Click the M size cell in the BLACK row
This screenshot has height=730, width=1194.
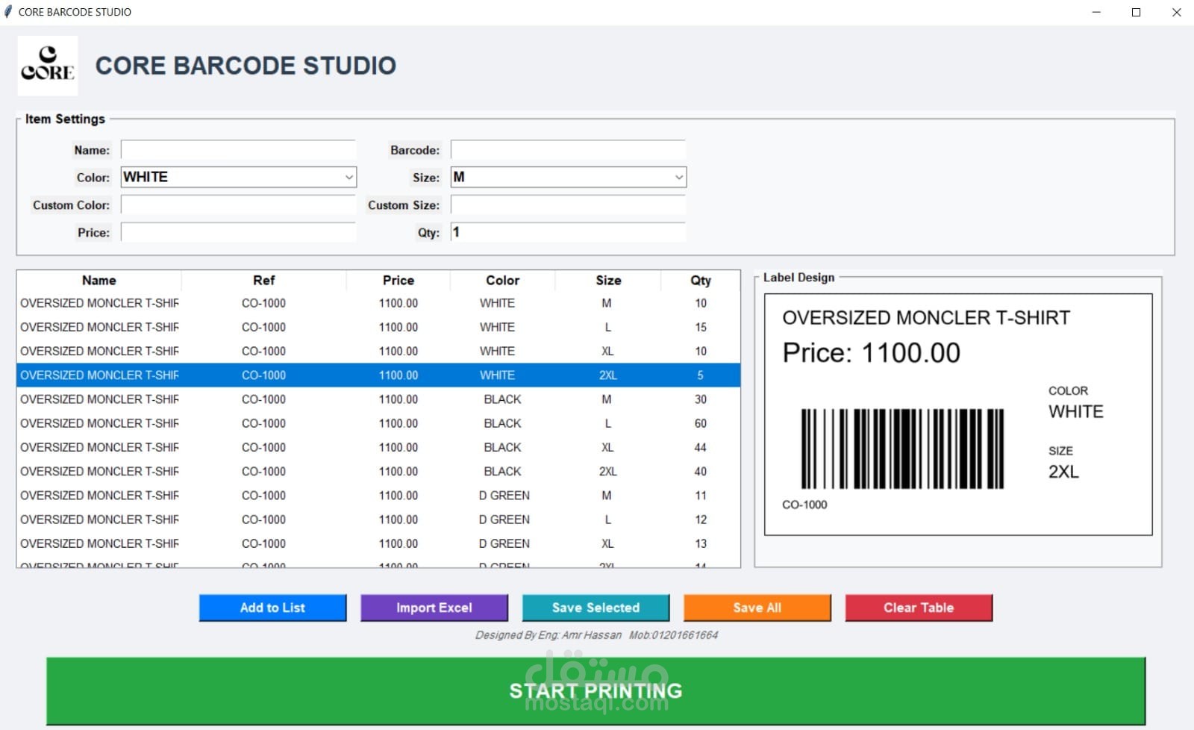pos(607,399)
